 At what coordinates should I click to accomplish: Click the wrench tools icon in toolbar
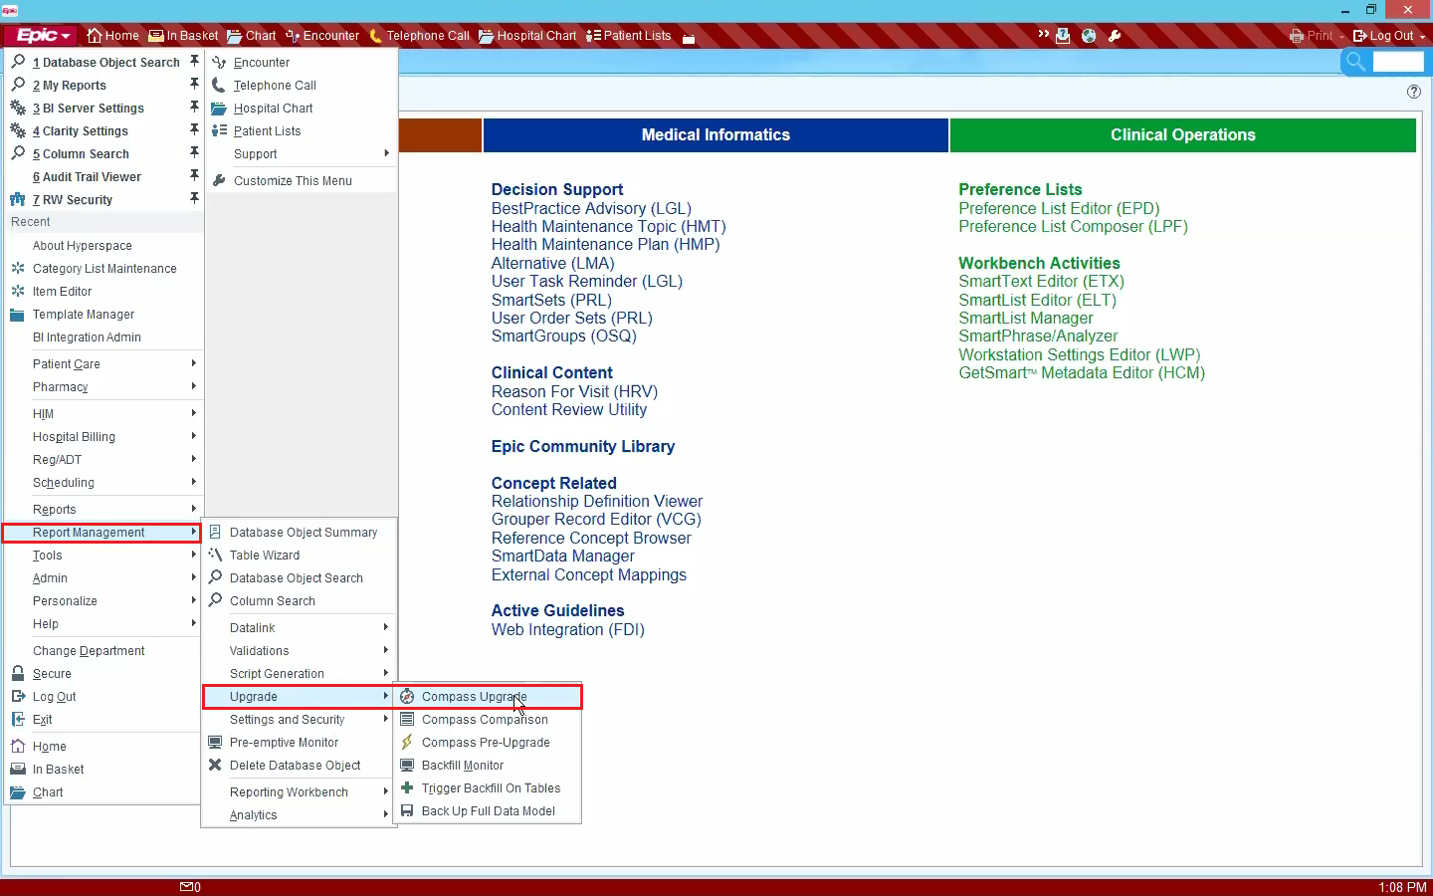pos(1115,36)
